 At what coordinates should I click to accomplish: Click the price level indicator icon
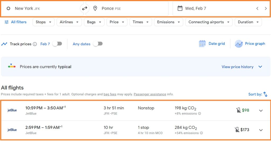(x=12, y=66)
